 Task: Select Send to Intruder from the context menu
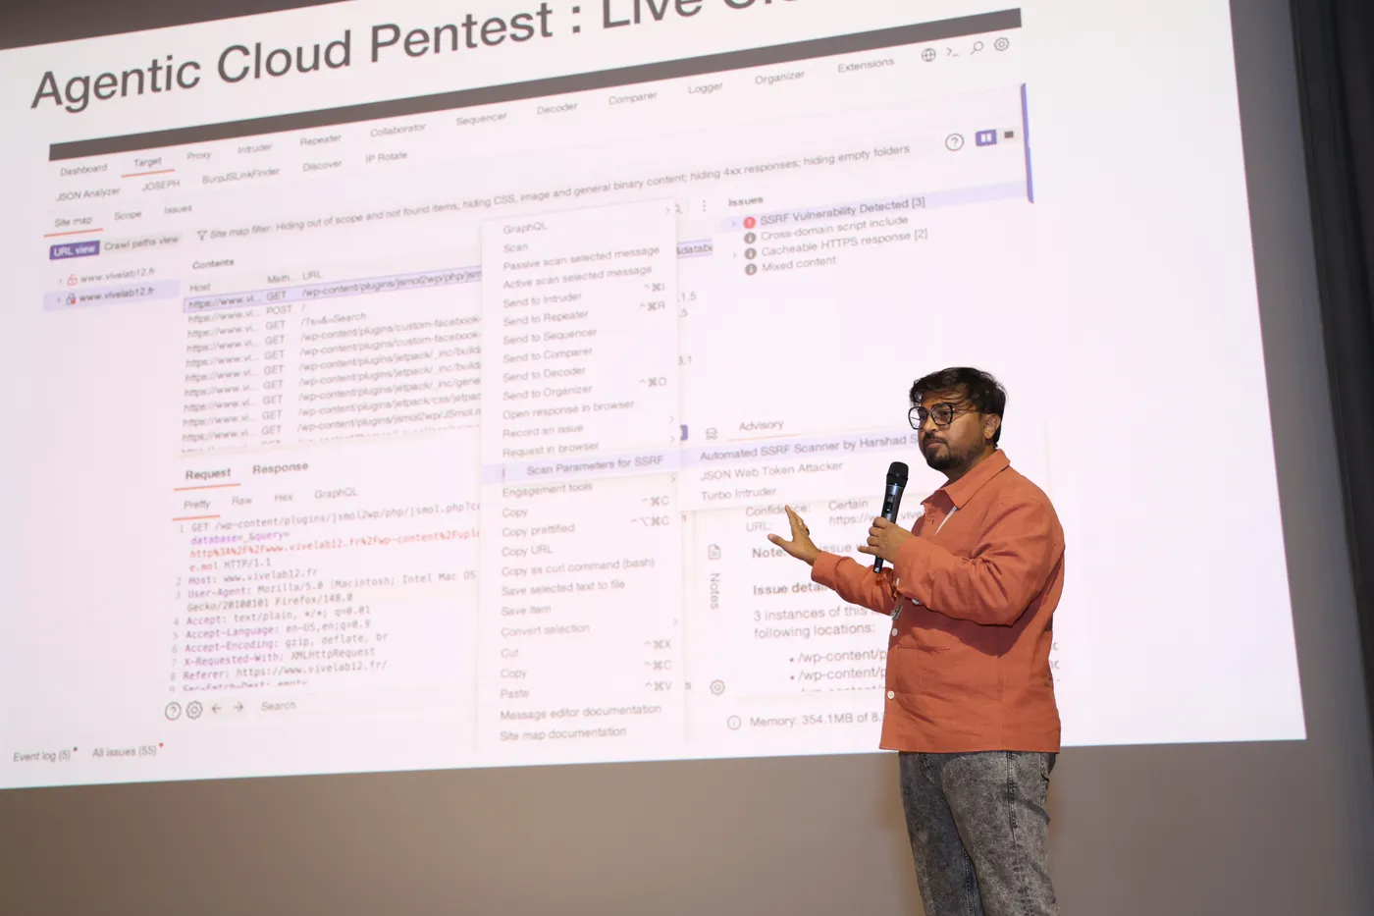click(x=542, y=299)
